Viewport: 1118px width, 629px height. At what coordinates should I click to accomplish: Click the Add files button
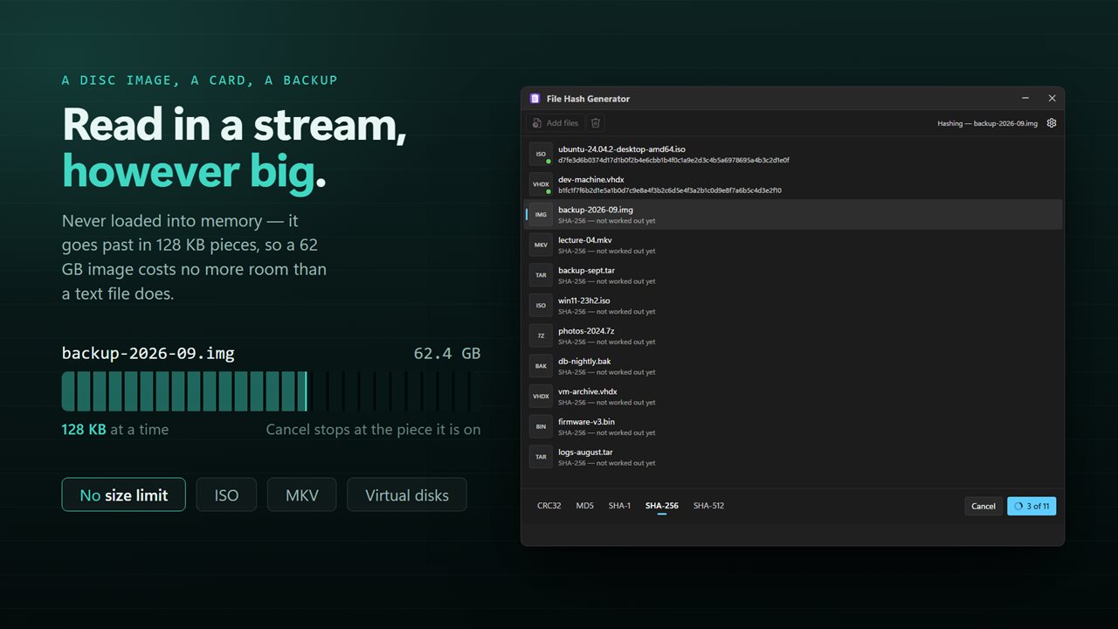pyautogui.click(x=555, y=123)
